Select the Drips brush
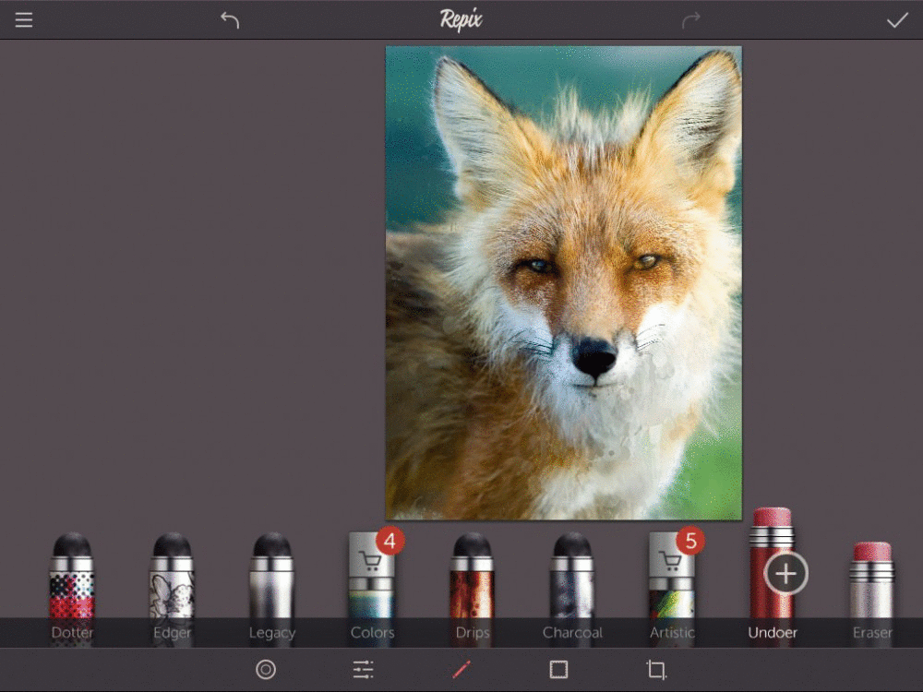923x692 pixels. click(x=473, y=581)
